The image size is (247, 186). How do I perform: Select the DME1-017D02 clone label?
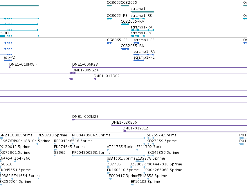tap(107, 76)
